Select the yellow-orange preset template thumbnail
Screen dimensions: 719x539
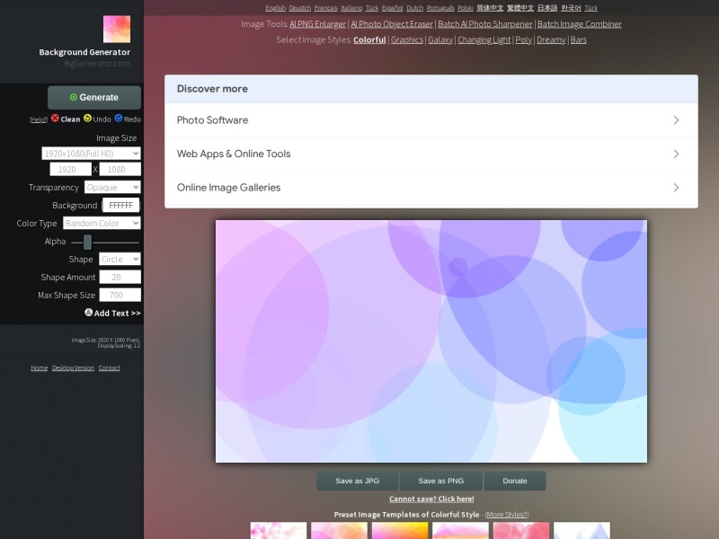click(x=400, y=530)
